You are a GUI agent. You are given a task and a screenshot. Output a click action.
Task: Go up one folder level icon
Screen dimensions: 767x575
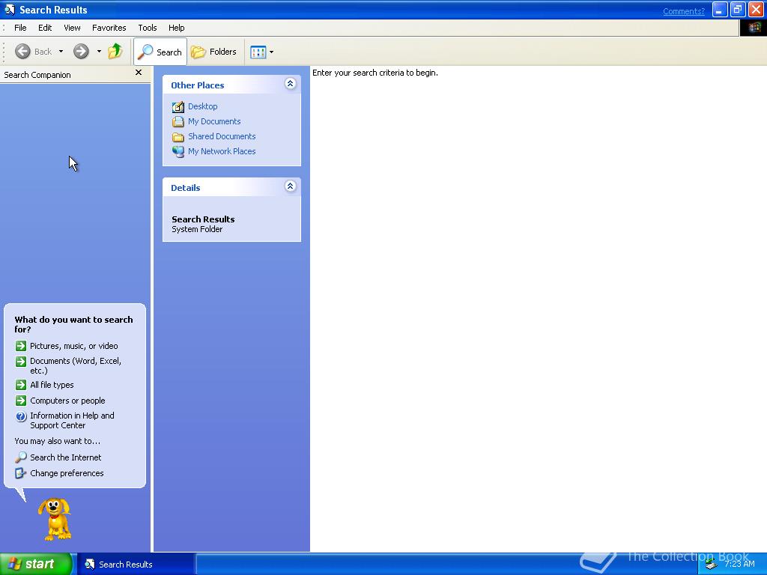(115, 52)
